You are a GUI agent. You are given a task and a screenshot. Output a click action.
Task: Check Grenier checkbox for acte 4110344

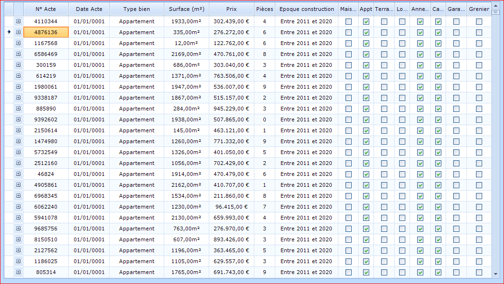coord(479,21)
